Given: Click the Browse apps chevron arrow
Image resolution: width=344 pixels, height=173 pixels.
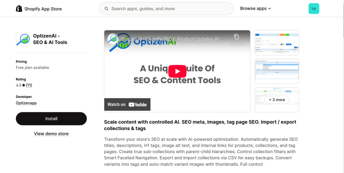Looking at the screenshot, I should (x=270, y=8).
